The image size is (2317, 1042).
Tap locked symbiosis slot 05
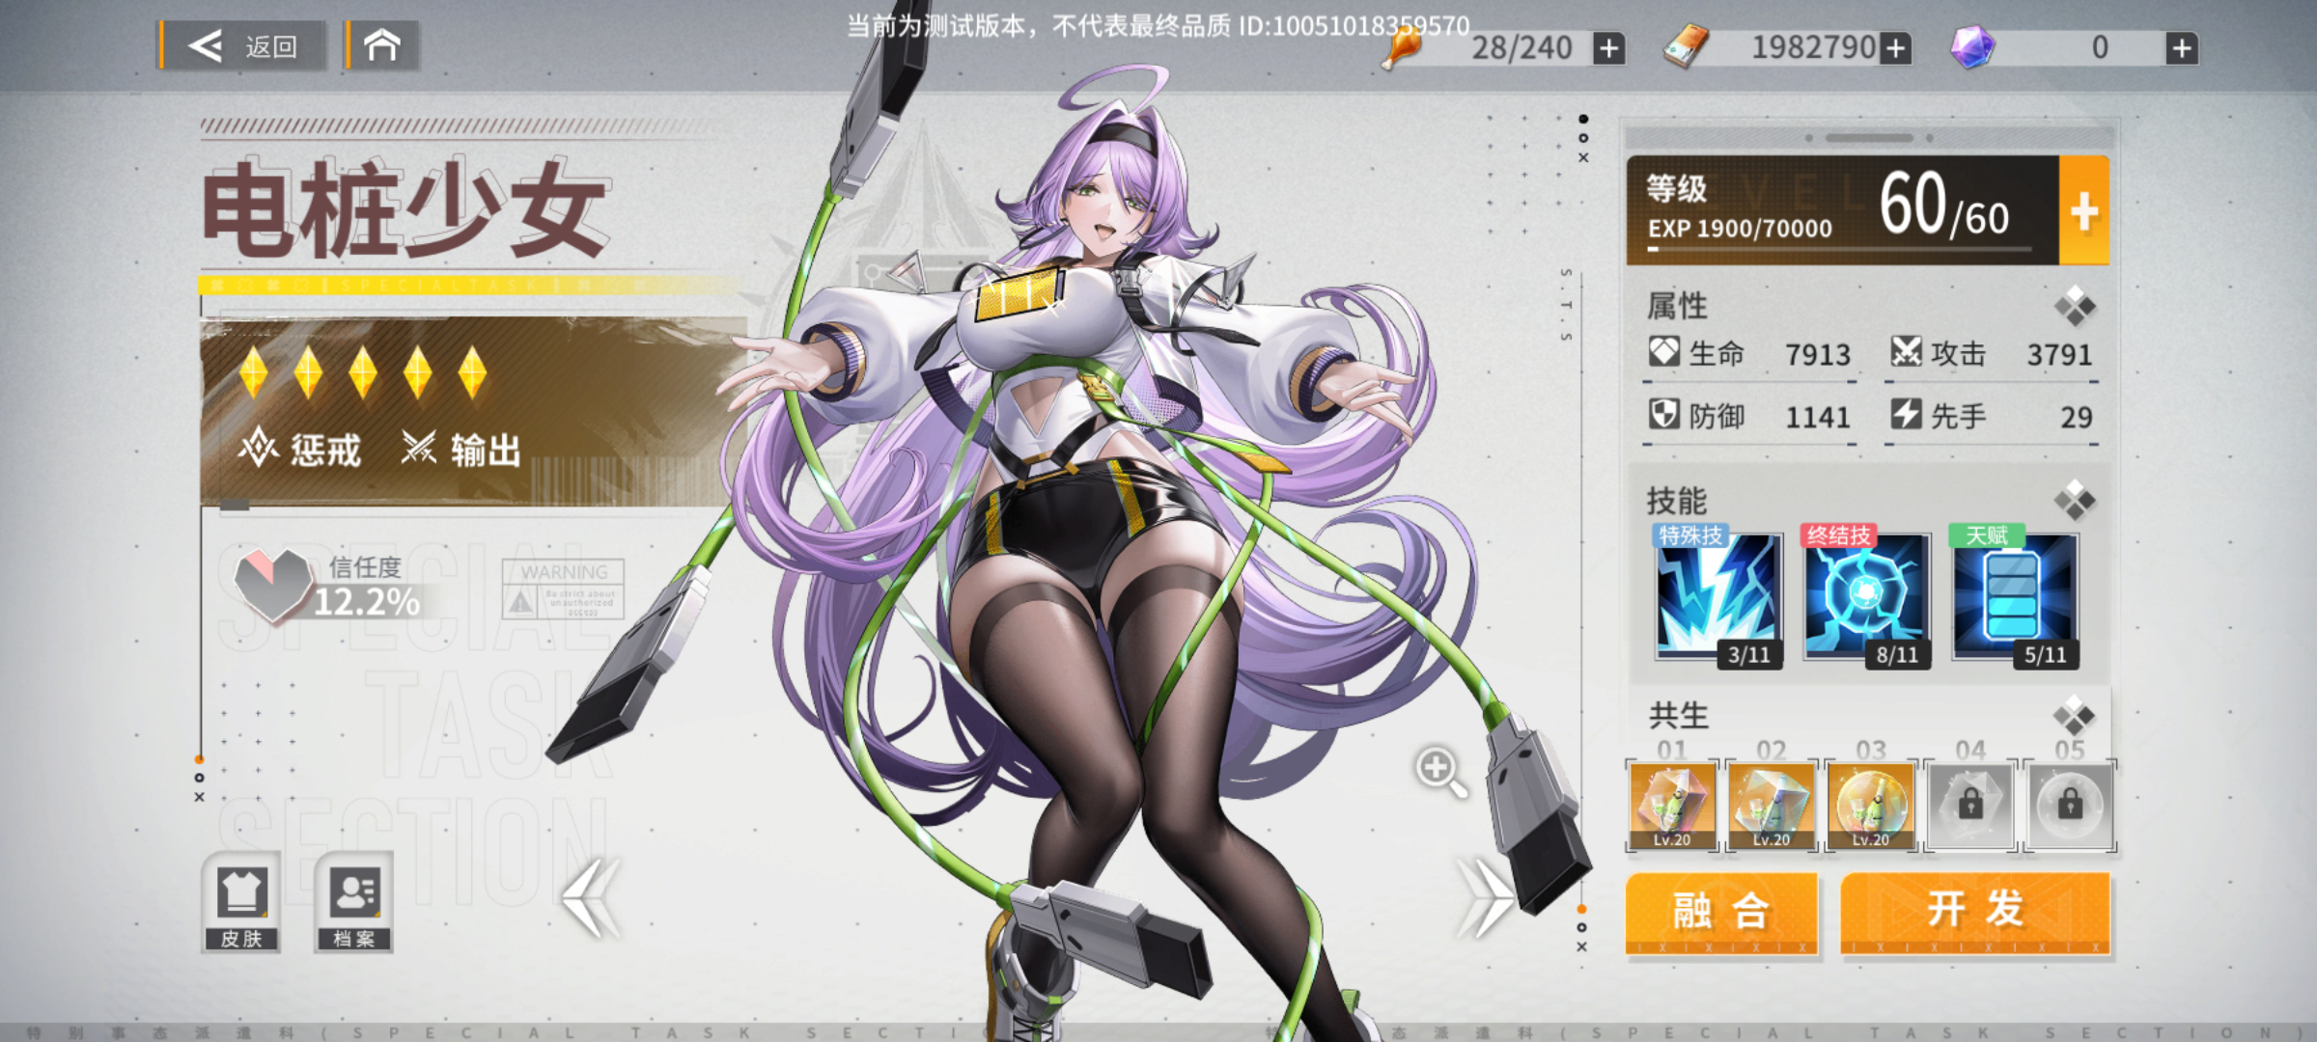[x=2070, y=807]
